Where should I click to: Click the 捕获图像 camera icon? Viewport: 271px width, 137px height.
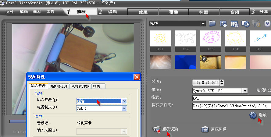[205, 129]
